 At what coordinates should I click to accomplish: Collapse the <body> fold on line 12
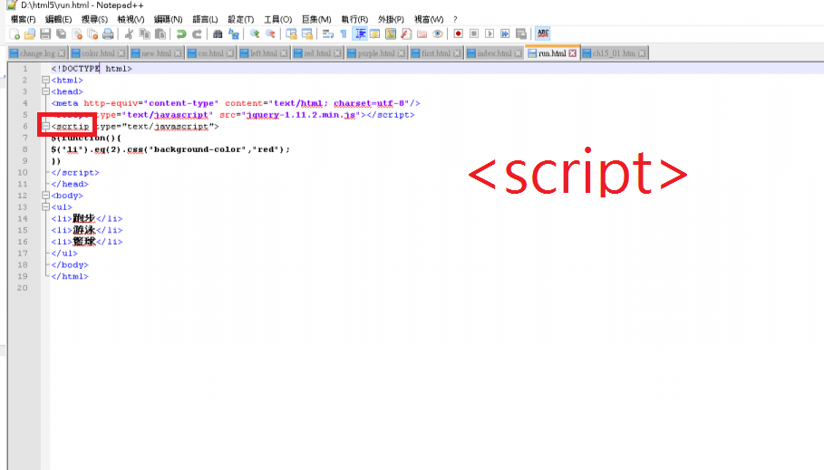pos(45,196)
